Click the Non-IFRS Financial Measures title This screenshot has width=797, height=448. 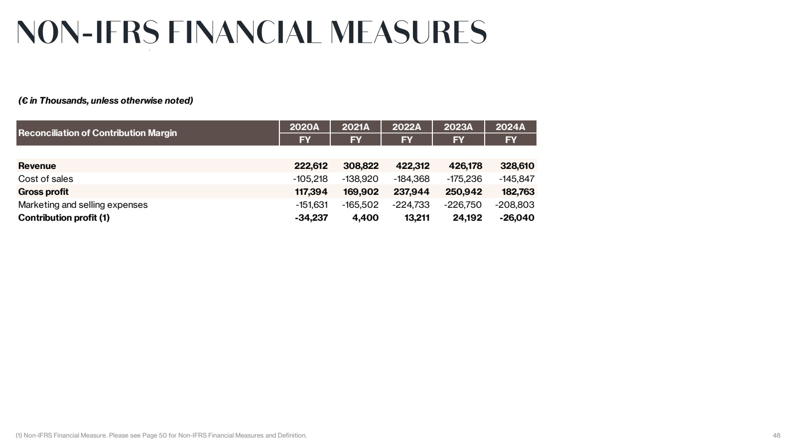[x=252, y=32]
